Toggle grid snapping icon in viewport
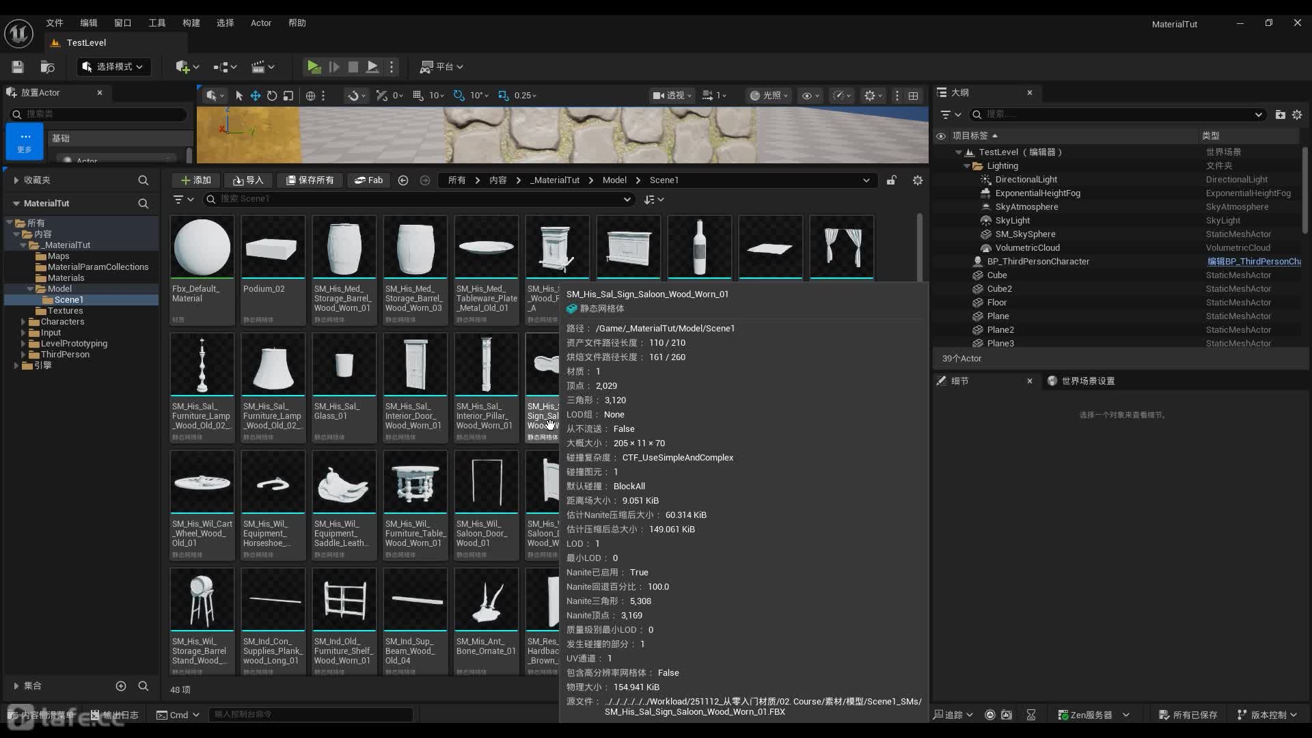The width and height of the screenshot is (1312, 738). 418,96
